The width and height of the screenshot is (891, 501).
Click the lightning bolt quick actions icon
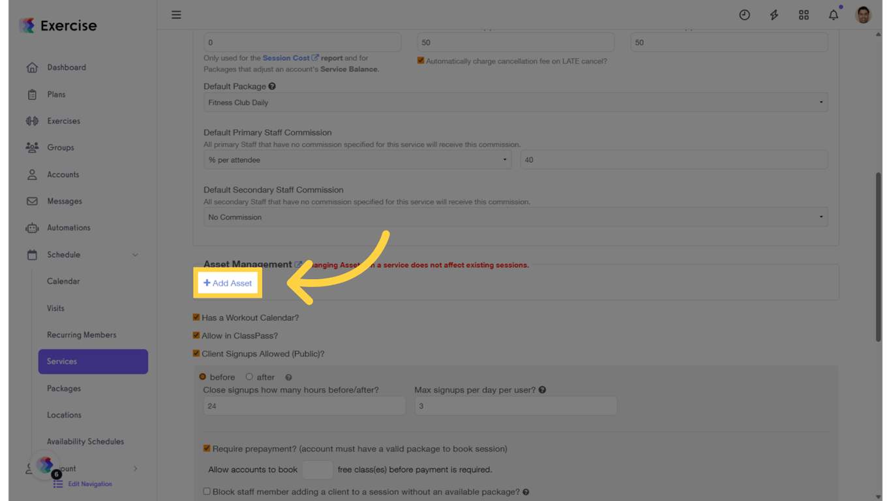click(774, 15)
